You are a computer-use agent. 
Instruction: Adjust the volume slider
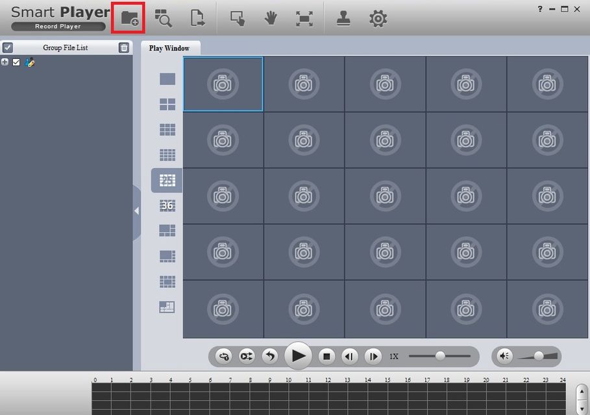[538, 355]
